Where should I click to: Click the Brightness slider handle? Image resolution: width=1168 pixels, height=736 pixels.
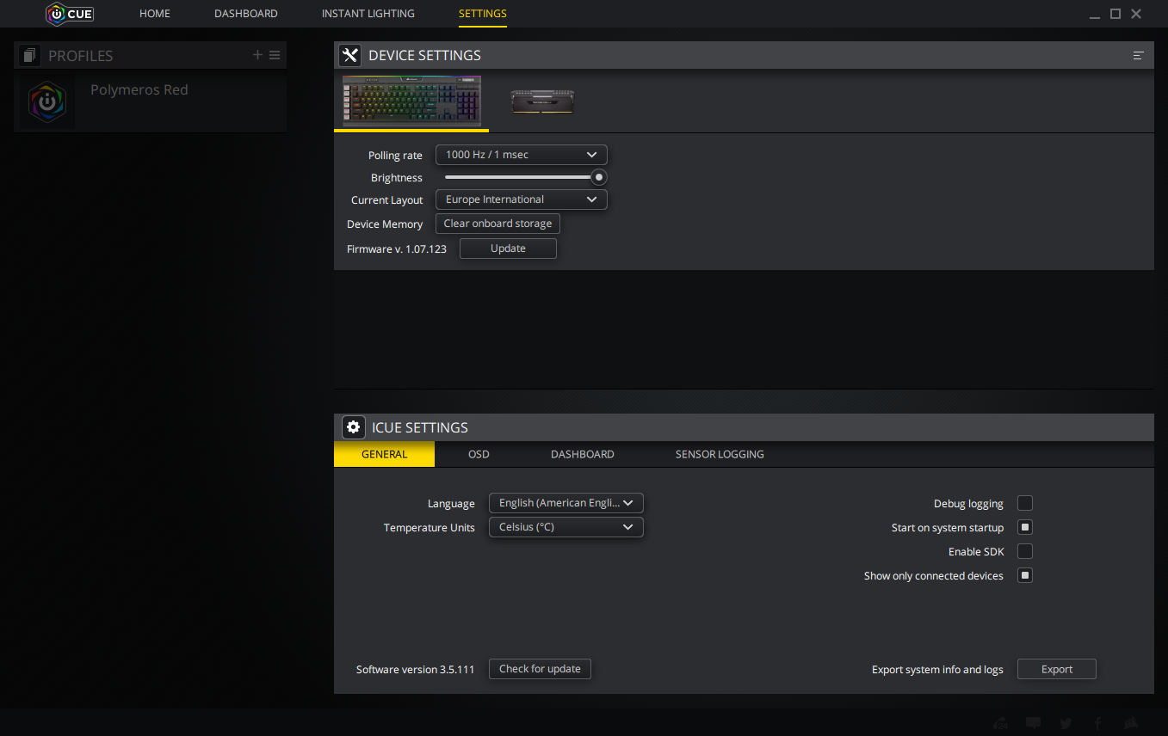coord(599,177)
